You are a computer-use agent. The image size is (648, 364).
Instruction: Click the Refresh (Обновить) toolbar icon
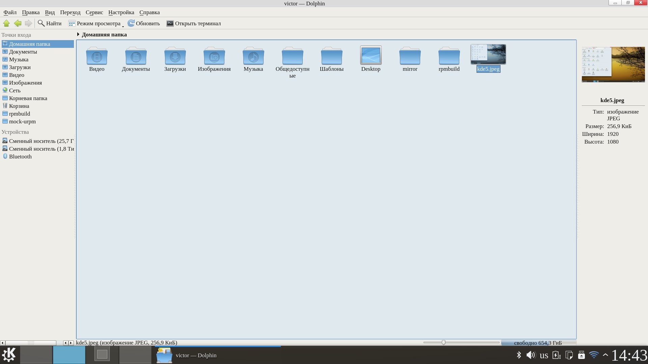(x=131, y=23)
